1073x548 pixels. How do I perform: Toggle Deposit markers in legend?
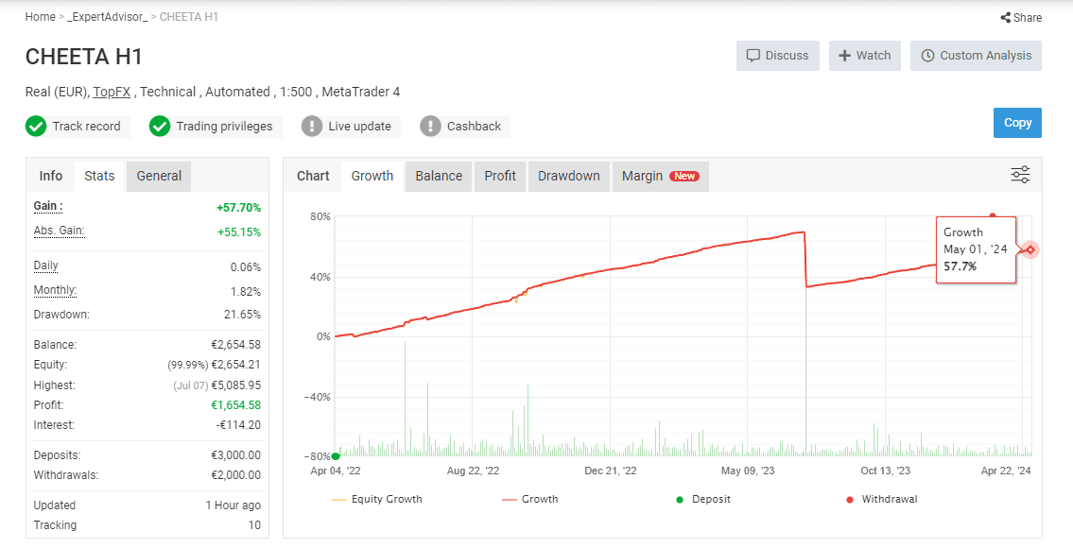coord(702,500)
